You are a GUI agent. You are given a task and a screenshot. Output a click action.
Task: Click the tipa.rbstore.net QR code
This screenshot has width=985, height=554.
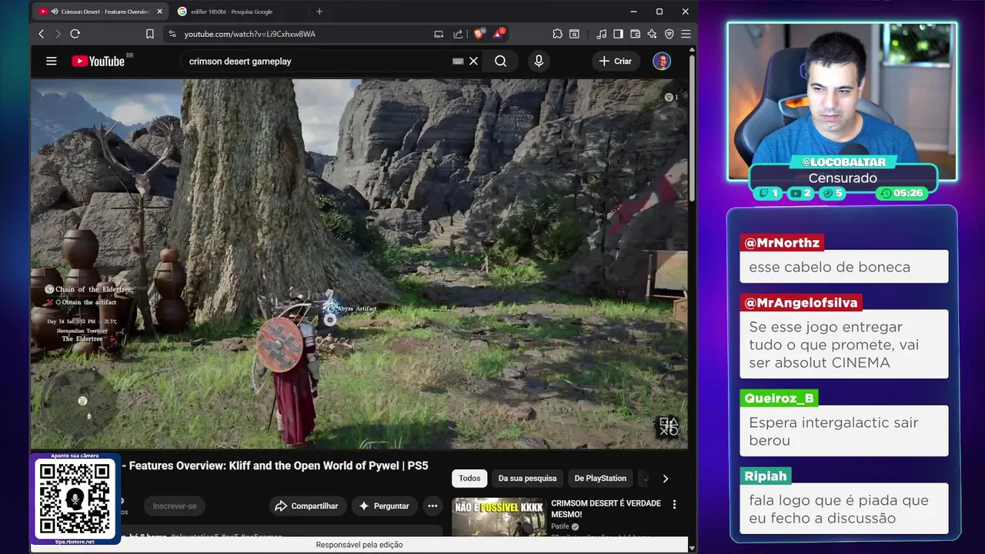click(75, 498)
